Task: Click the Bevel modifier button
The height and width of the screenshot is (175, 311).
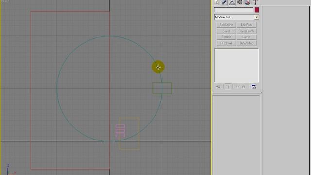Action: (x=226, y=31)
